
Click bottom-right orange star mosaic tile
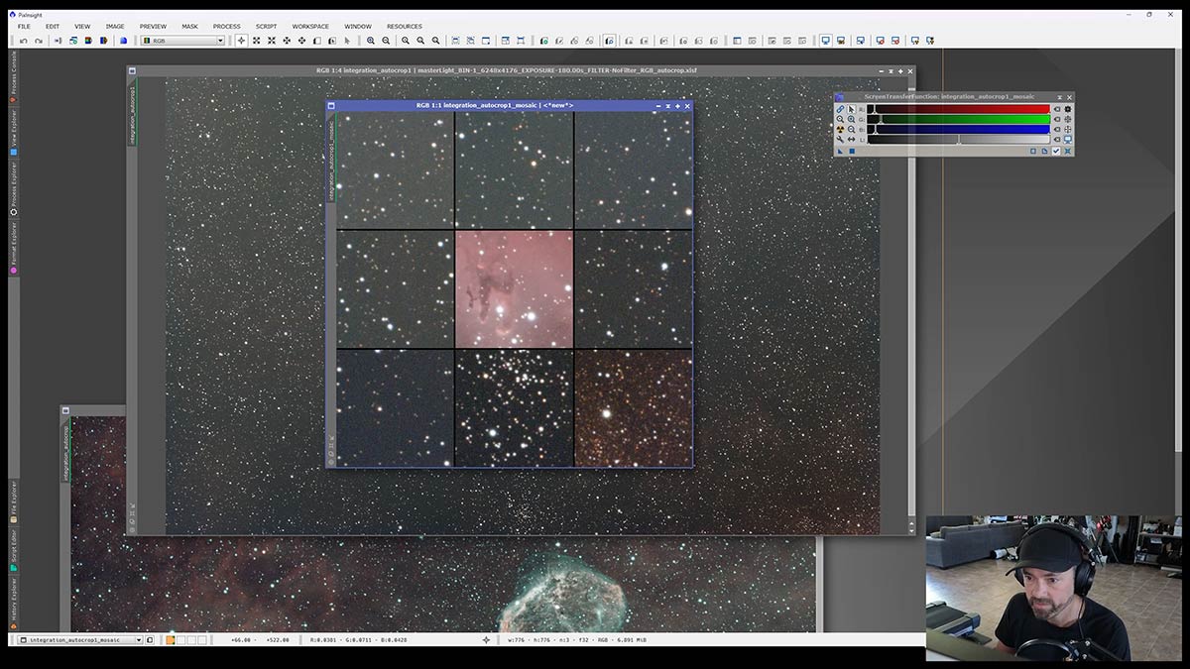pos(633,407)
